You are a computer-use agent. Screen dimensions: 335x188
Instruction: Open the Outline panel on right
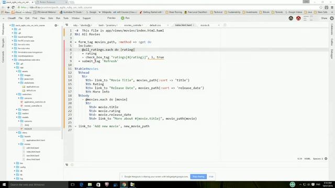tap(332, 42)
